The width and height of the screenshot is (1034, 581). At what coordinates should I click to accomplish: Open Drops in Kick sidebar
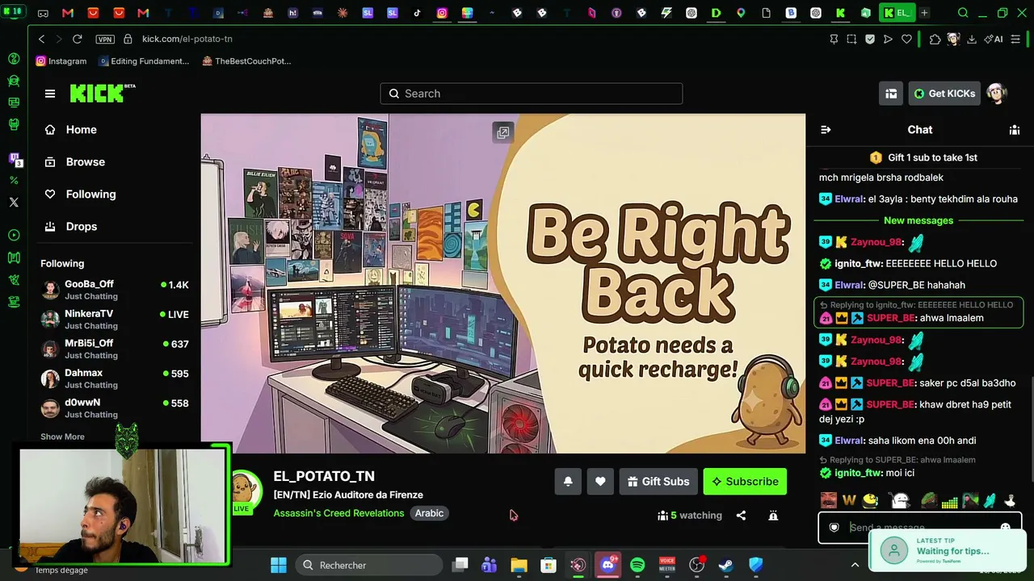[81, 227]
